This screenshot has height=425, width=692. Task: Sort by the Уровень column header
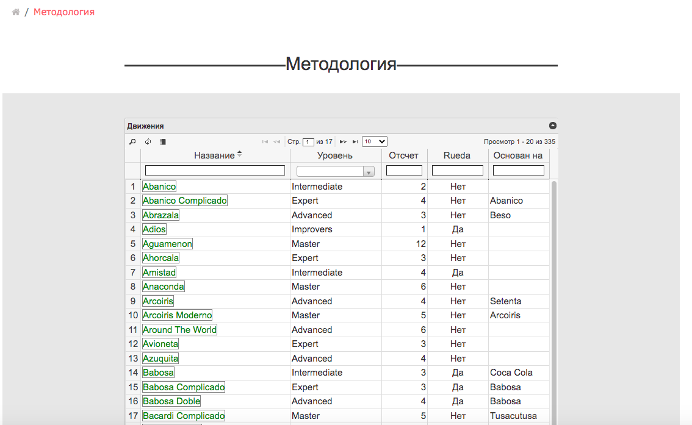335,155
